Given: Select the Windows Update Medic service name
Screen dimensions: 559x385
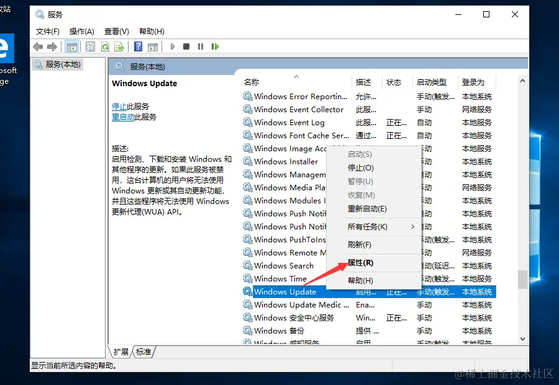Looking at the screenshot, I should click(x=301, y=305).
